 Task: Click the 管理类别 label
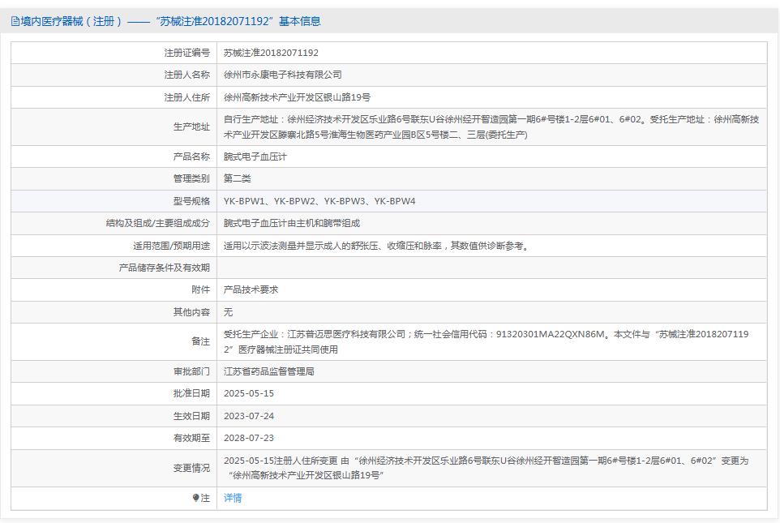point(191,178)
